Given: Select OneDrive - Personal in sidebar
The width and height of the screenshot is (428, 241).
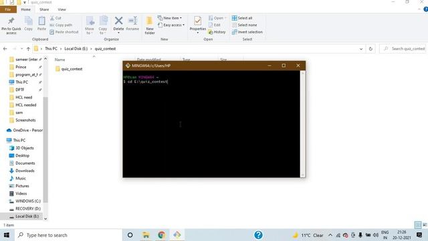Looking at the screenshot, I should pos(25,131).
